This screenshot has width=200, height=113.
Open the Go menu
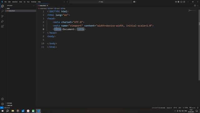24,2
